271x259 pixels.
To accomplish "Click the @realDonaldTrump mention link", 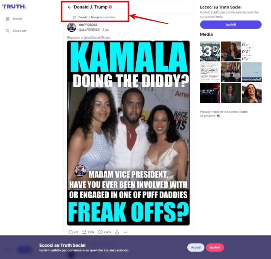I will pyautogui.click(x=97, y=37).
